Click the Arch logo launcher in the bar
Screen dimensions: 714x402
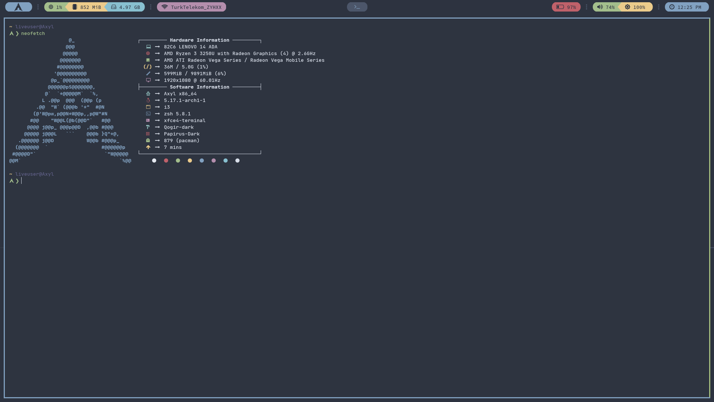(x=18, y=7)
